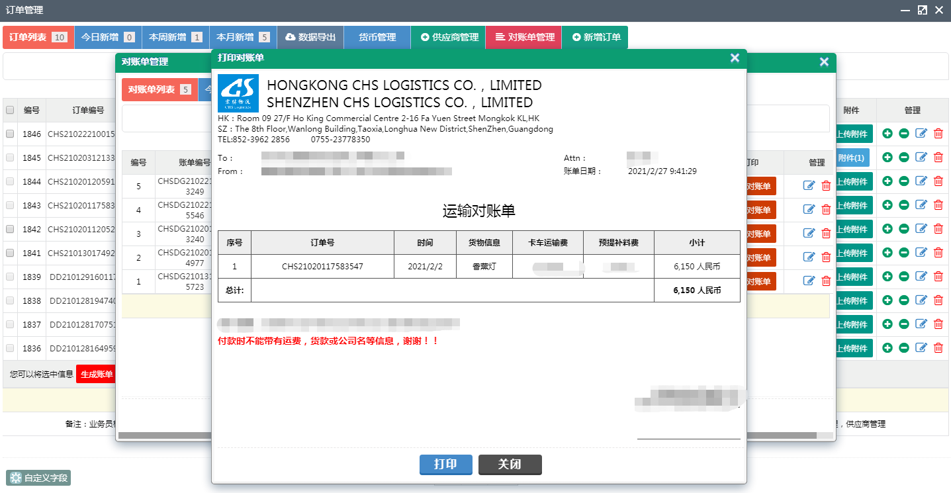
Task: Click the green plus icon for order 1846
Action: click(887, 134)
